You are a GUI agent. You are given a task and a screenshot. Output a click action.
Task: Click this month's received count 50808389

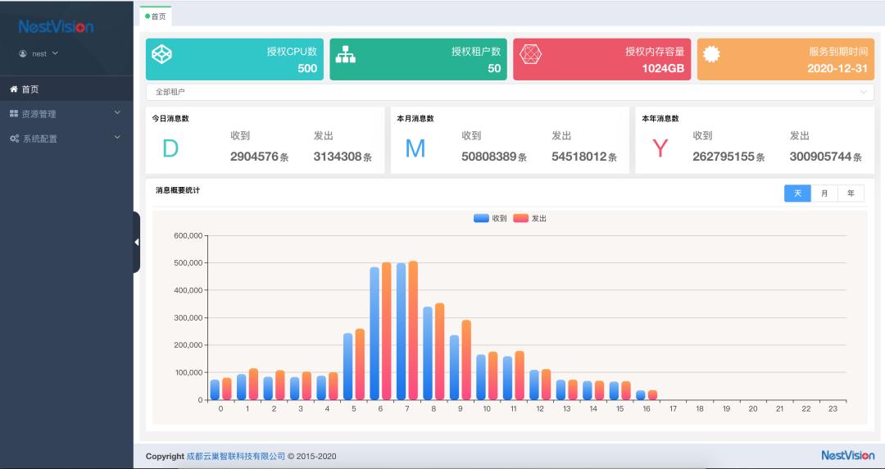(489, 157)
